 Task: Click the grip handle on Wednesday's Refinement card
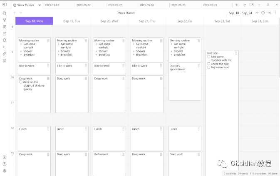[124, 154]
